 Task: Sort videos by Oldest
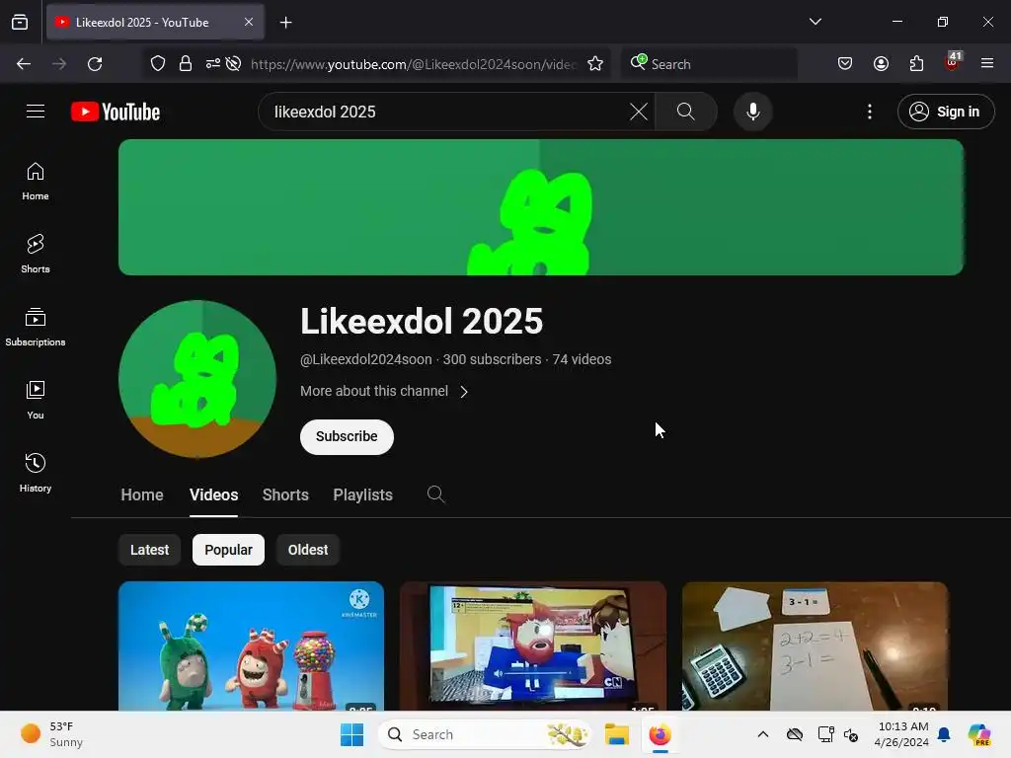308,550
